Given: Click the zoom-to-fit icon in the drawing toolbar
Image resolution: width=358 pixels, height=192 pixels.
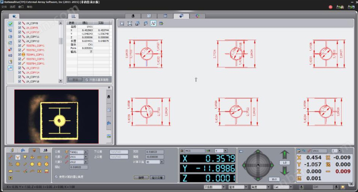Looking at the screenshot, I should click(130, 23).
